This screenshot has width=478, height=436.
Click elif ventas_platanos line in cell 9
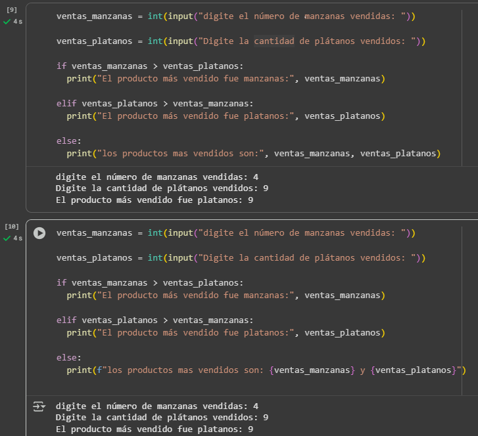click(x=155, y=104)
